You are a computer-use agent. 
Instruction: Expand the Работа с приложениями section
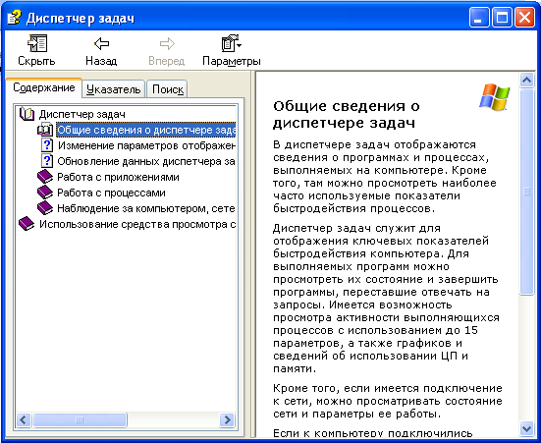pyautogui.click(x=118, y=177)
